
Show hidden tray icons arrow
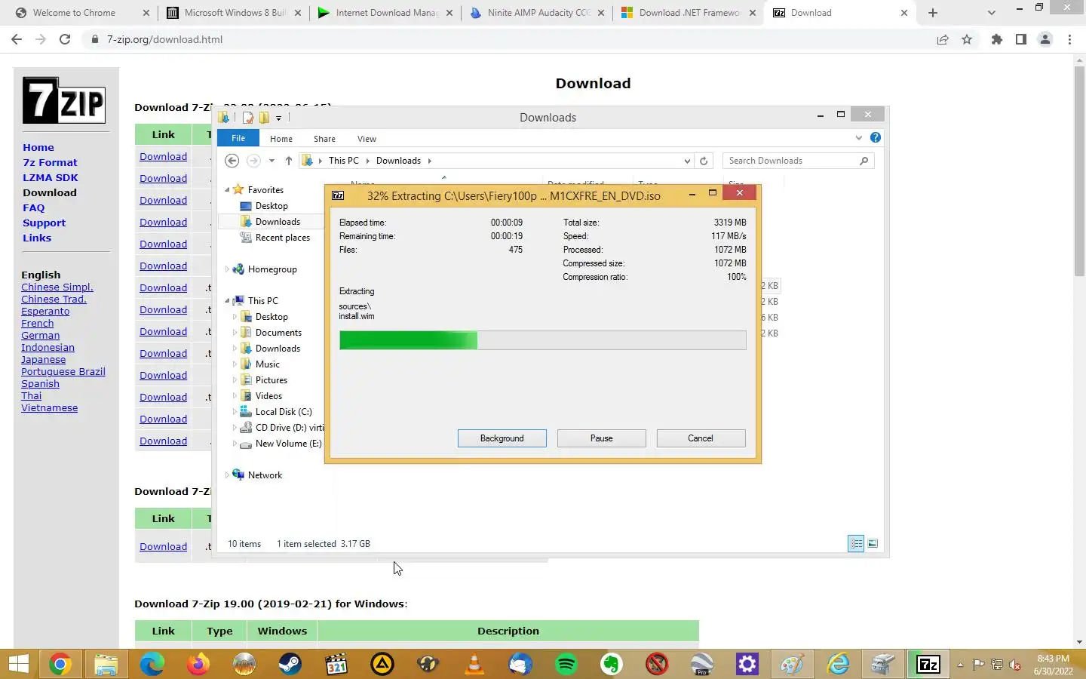[960, 665]
